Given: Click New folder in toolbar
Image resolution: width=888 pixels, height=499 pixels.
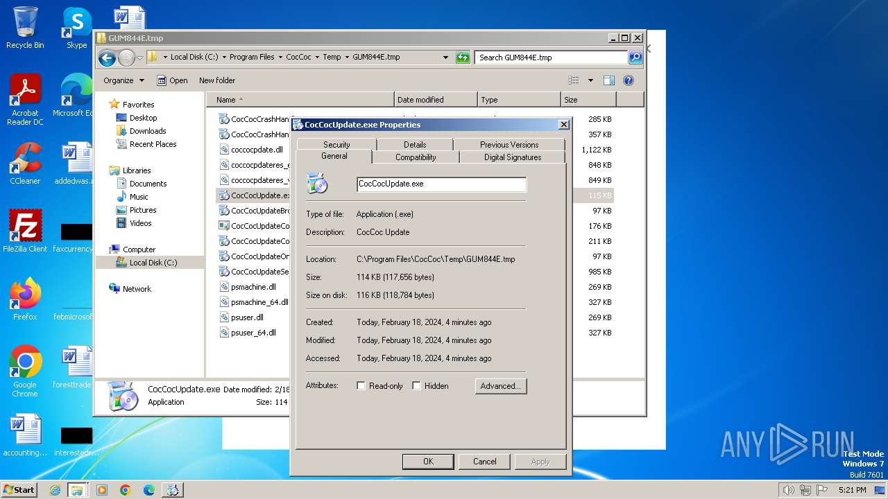Looking at the screenshot, I should 217,80.
